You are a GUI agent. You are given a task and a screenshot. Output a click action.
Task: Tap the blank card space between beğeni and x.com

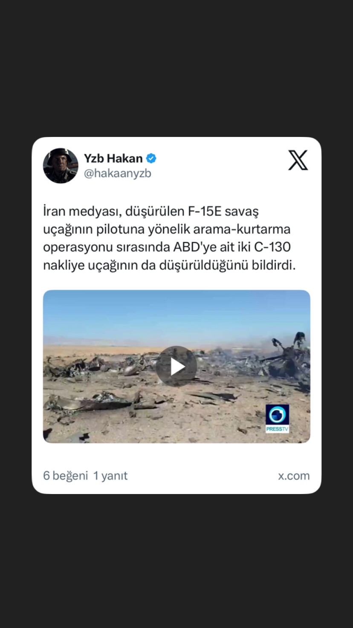[203, 476]
